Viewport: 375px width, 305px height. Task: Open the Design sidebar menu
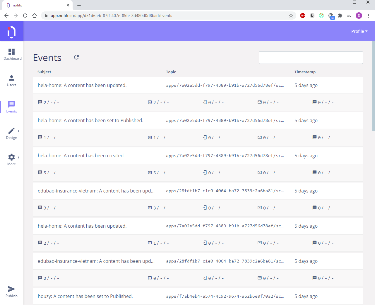(12, 134)
